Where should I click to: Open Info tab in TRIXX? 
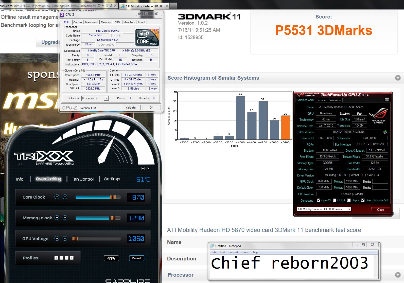(x=20, y=179)
